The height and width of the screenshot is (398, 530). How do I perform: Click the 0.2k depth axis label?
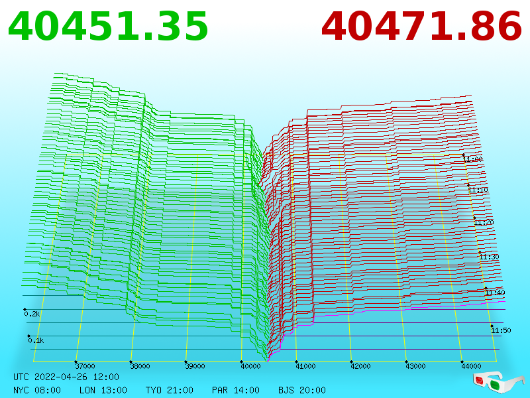click(x=32, y=314)
